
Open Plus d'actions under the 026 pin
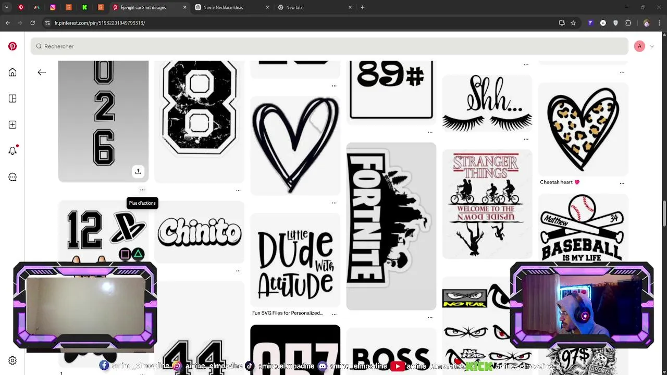(142, 190)
